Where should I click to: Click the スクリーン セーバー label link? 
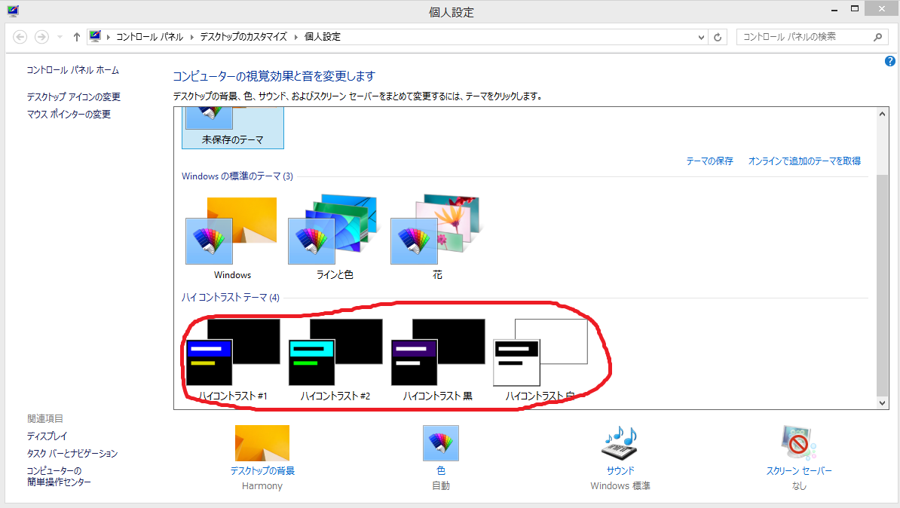799,470
